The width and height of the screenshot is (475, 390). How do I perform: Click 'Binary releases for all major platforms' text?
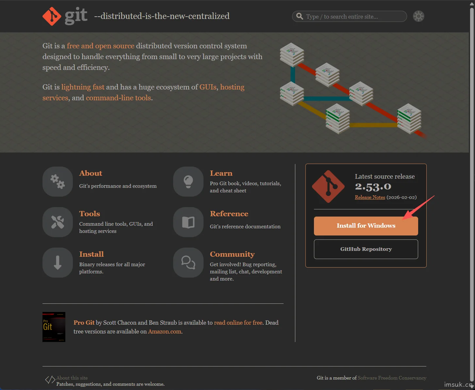point(112,268)
